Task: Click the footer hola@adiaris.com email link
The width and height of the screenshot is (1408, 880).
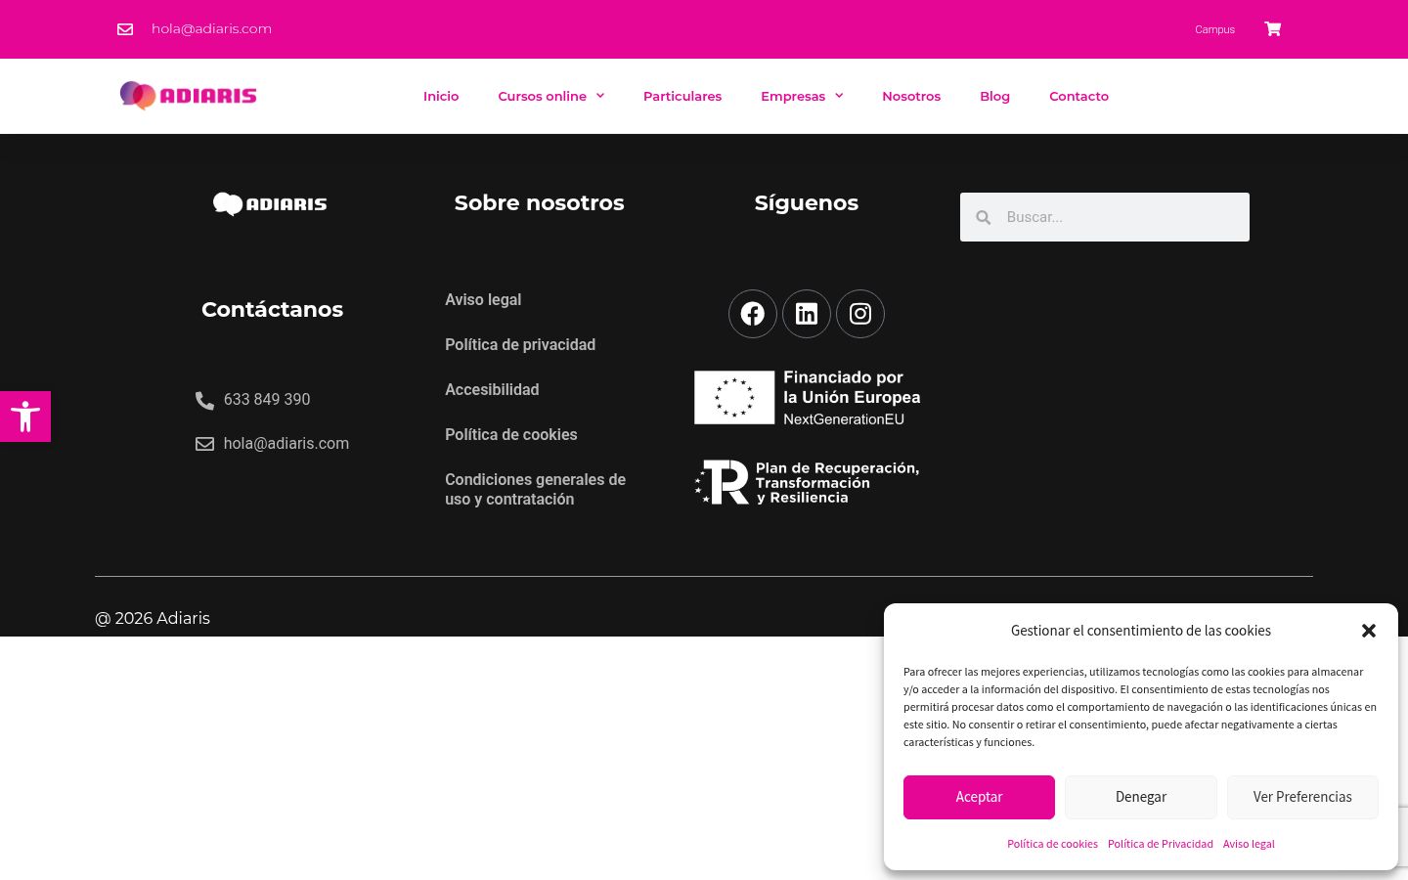Action: point(286,443)
